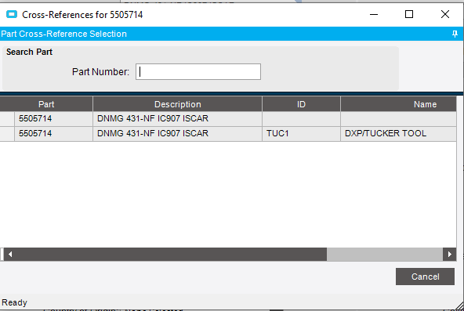Screen dimensions: 464x311
Task: Click the Cancel button
Action: 425,277
